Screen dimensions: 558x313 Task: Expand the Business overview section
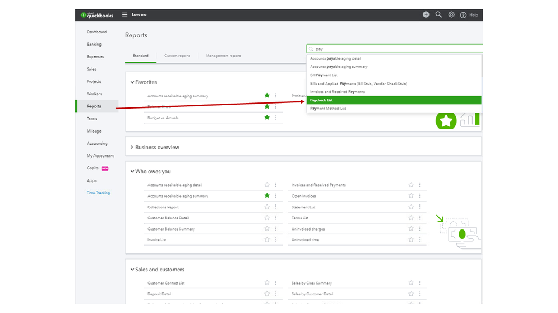132,148
